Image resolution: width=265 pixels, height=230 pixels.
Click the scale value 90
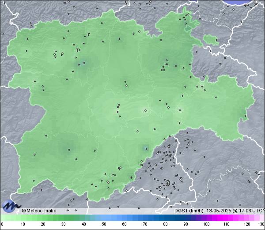pyautogui.click(x=186, y=224)
